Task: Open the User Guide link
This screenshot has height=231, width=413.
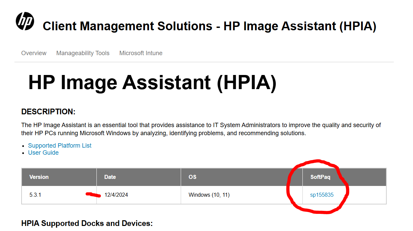Action: coord(43,153)
